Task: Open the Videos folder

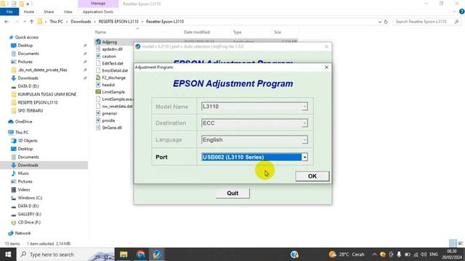Action: click(x=24, y=189)
